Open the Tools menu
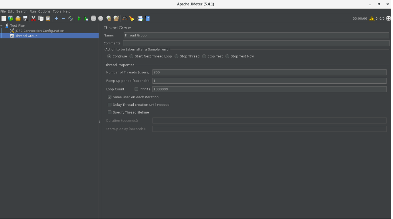The image size is (393, 219). tap(57, 11)
